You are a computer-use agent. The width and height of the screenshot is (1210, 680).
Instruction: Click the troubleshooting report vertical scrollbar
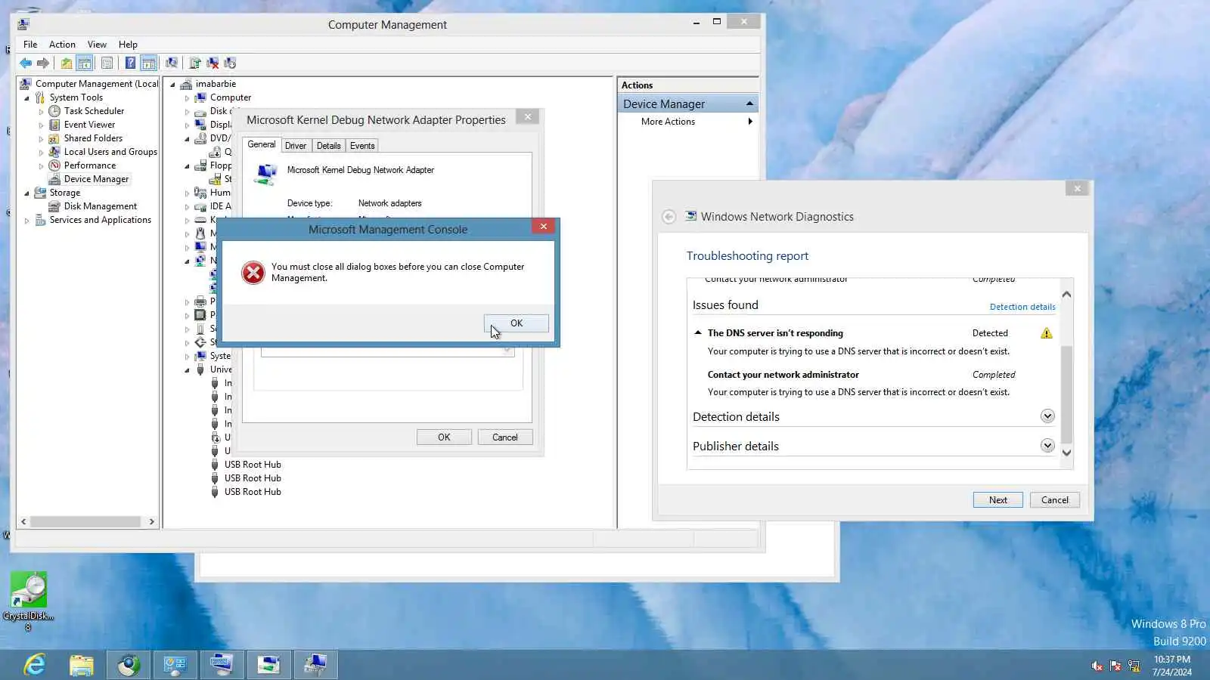tap(1066, 393)
